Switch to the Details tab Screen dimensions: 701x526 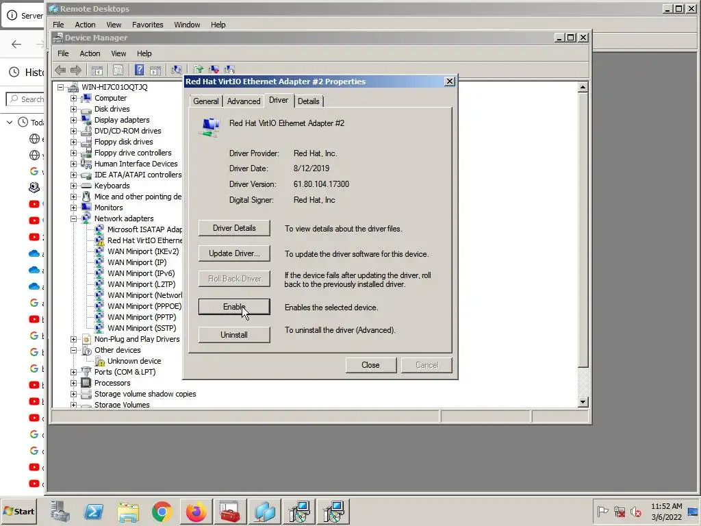(x=309, y=101)
